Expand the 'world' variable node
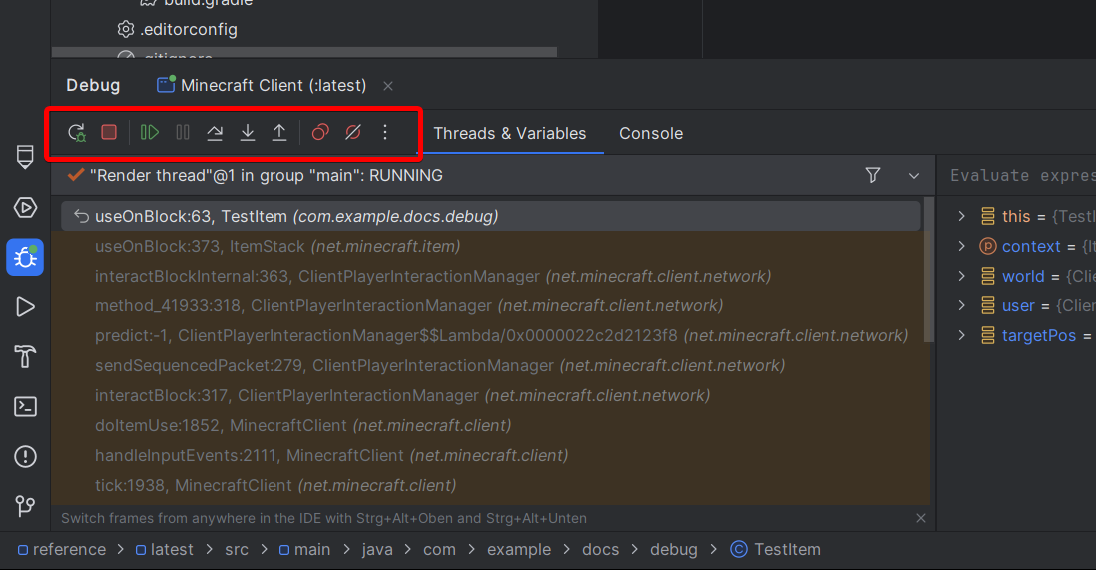 click(961, 276)
